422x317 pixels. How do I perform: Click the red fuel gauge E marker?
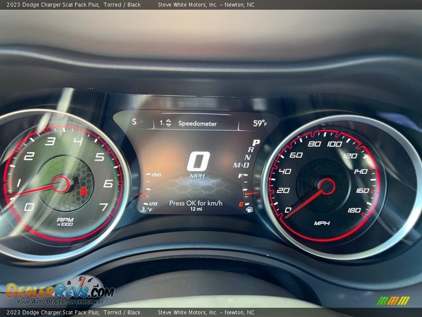coord(241,204)
